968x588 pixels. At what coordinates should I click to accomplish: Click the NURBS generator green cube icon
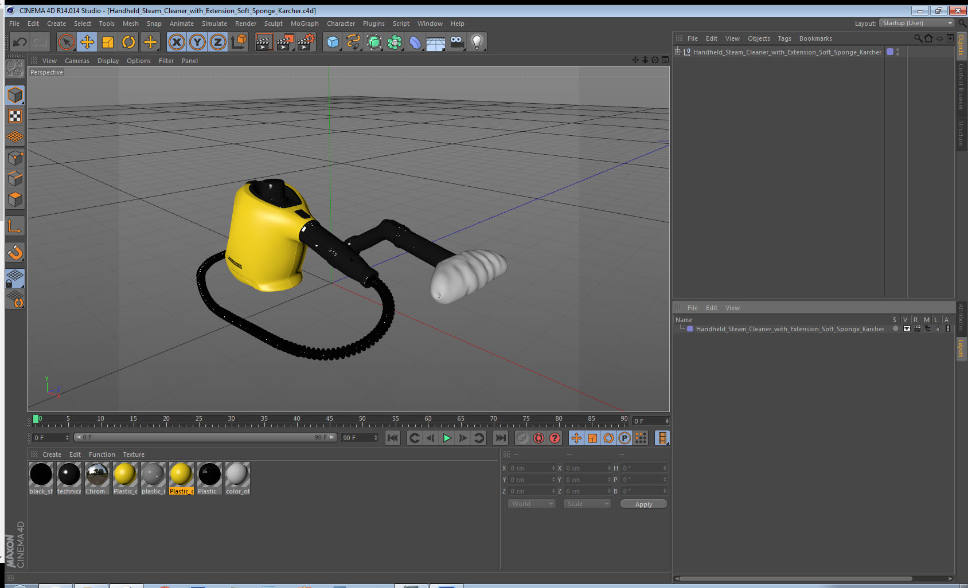tap(374, 42)
